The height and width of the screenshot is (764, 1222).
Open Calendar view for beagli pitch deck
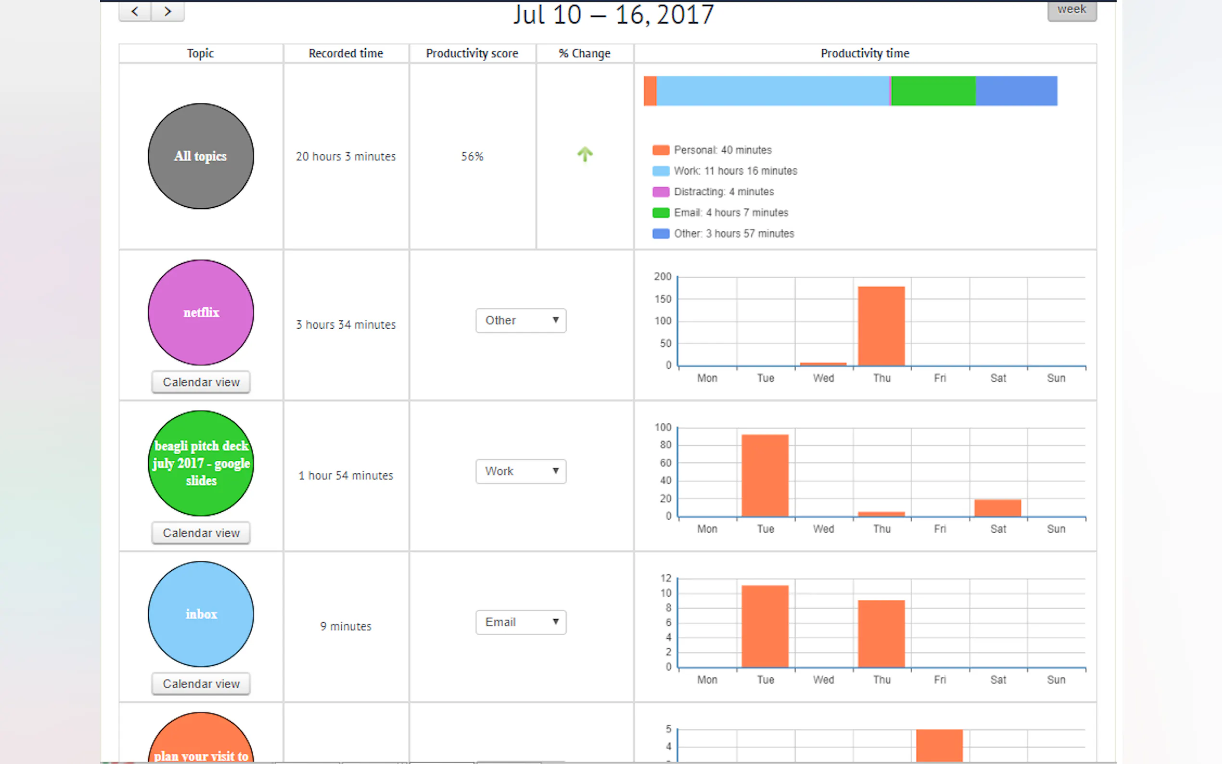coord(201,533)
